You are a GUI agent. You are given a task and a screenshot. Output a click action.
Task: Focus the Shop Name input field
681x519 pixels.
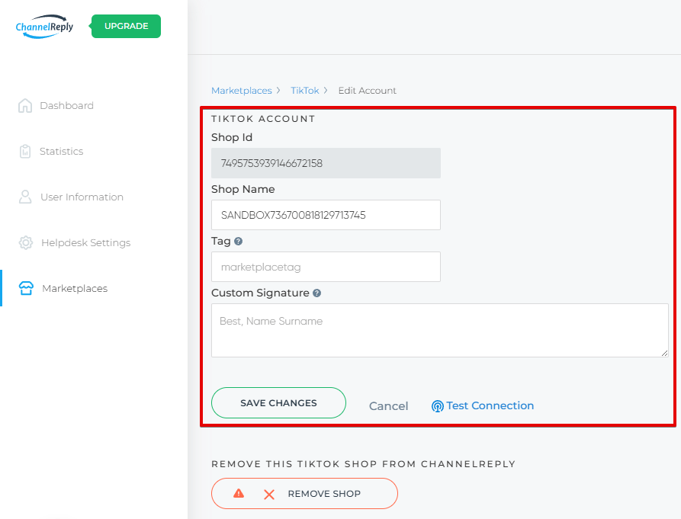click(x=326, y=215)
